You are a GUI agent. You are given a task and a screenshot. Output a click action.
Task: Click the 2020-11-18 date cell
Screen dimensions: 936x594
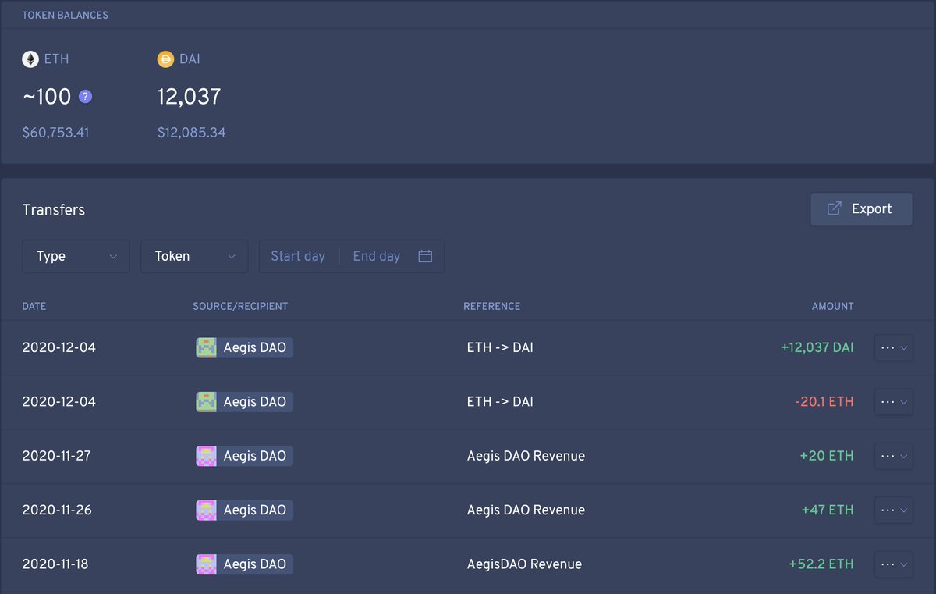click(55, 564)
